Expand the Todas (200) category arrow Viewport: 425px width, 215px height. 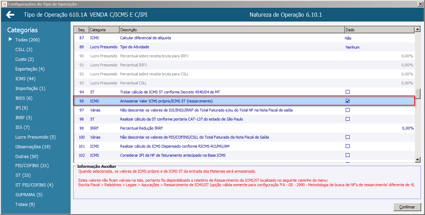(x=10, y=40)
